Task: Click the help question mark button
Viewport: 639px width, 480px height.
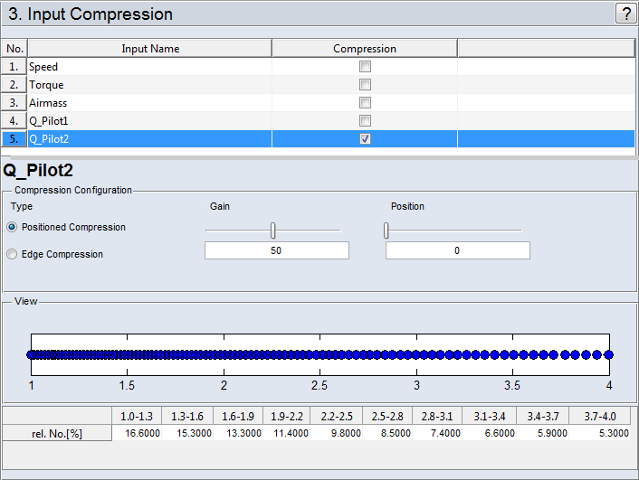Action: [x=625, y=14]
